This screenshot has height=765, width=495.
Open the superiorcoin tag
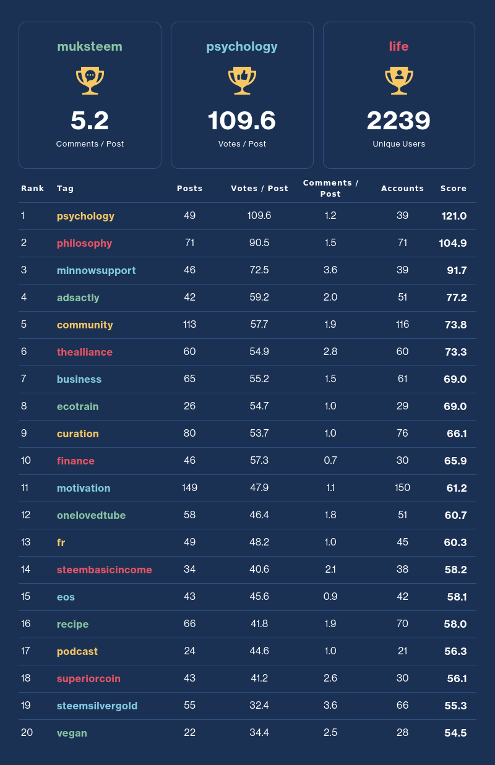point(88,679)
